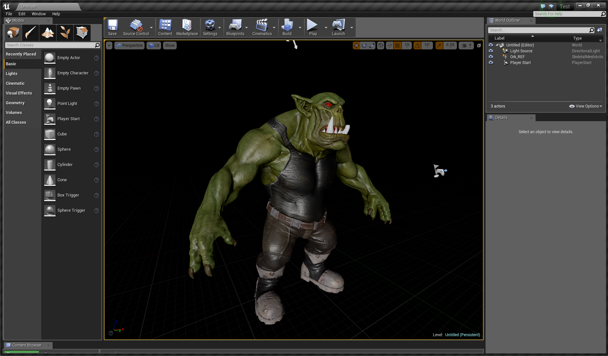Switch to Foliage mode
Viewport: 608px width, 356px height.
coord(65,32)
